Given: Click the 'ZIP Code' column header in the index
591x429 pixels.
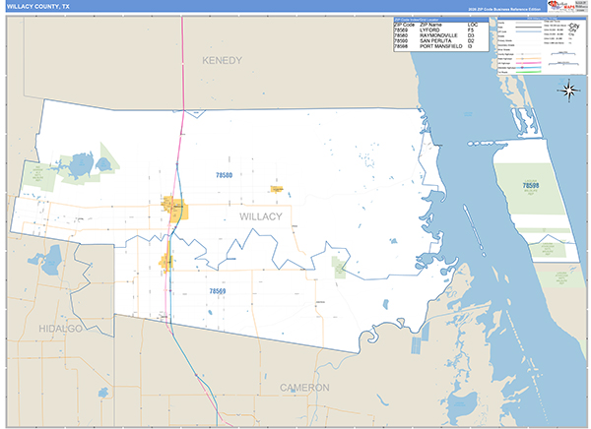Looking at the screenshot, I should (405, 25).
